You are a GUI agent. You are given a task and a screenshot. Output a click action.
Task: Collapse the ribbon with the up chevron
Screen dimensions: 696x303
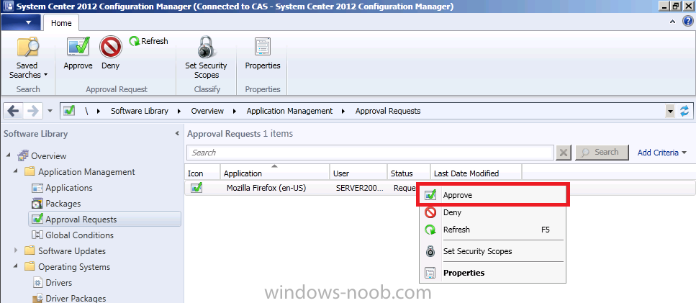point(673,22)
